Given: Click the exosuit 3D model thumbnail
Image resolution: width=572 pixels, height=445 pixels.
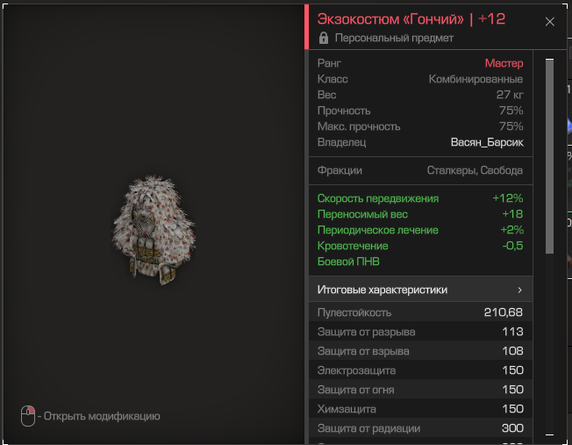Looking at the screenshot, I should tap(154, 230).
